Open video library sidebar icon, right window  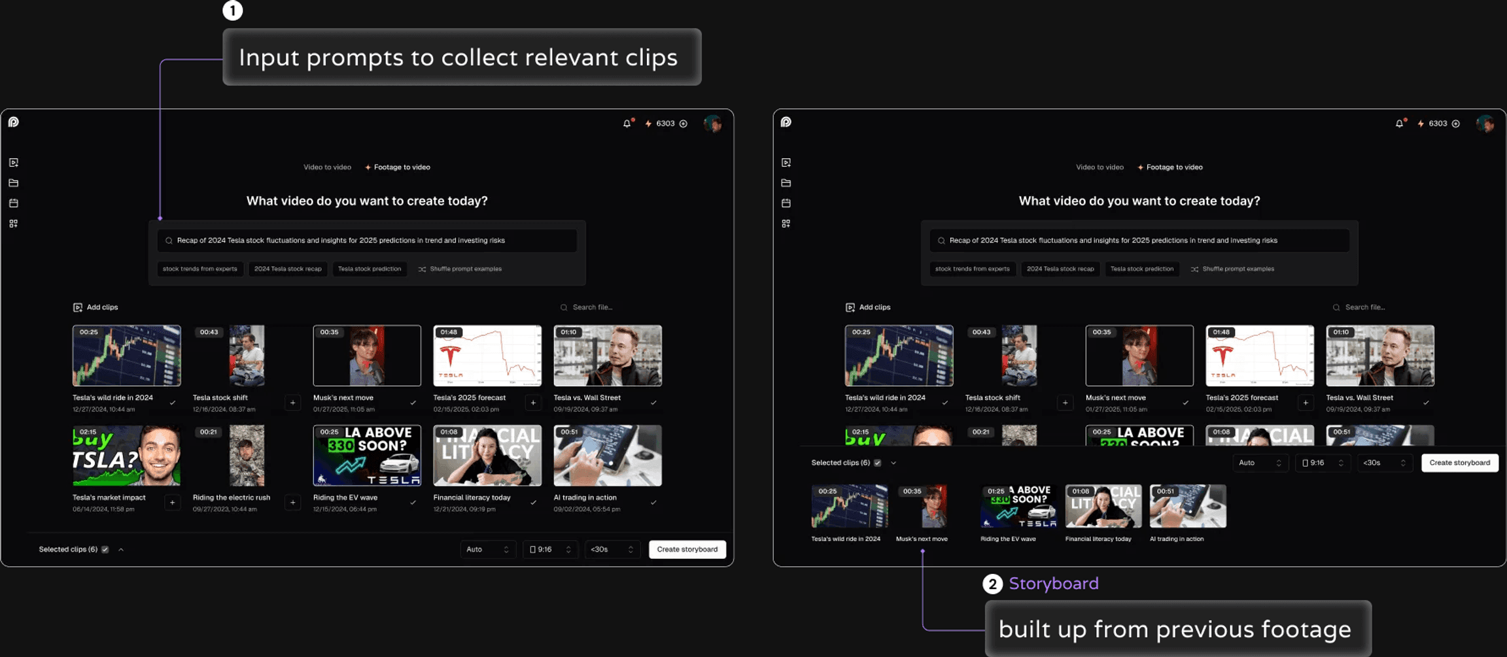tap(786, 163)
